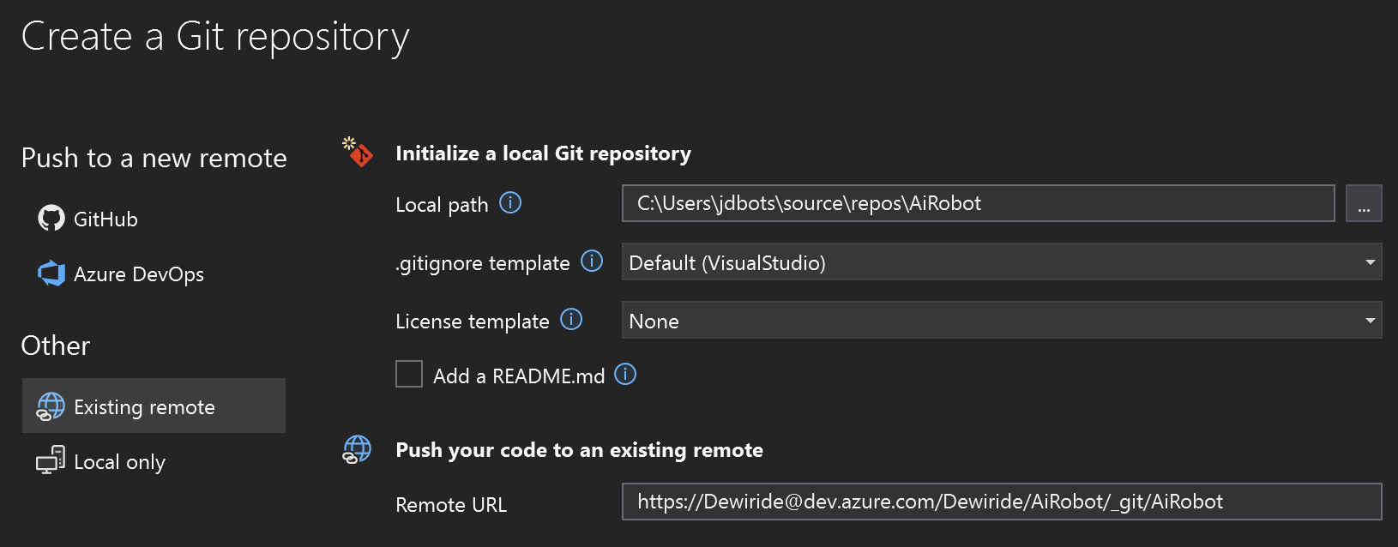The height and width of the screenshot is (547, 1398).
Task: Show info for Add a README.md
Action: (x=625, y=375)
